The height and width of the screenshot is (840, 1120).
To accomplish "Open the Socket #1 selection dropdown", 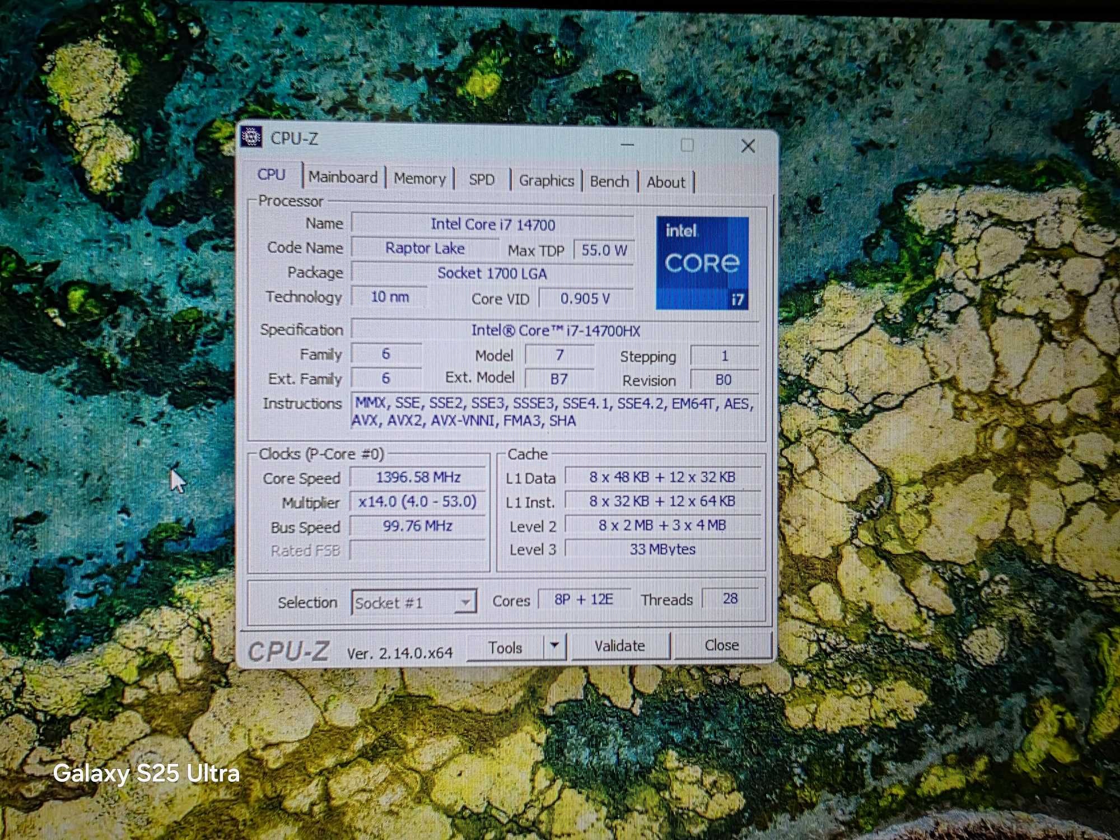I will coord(414,603).
